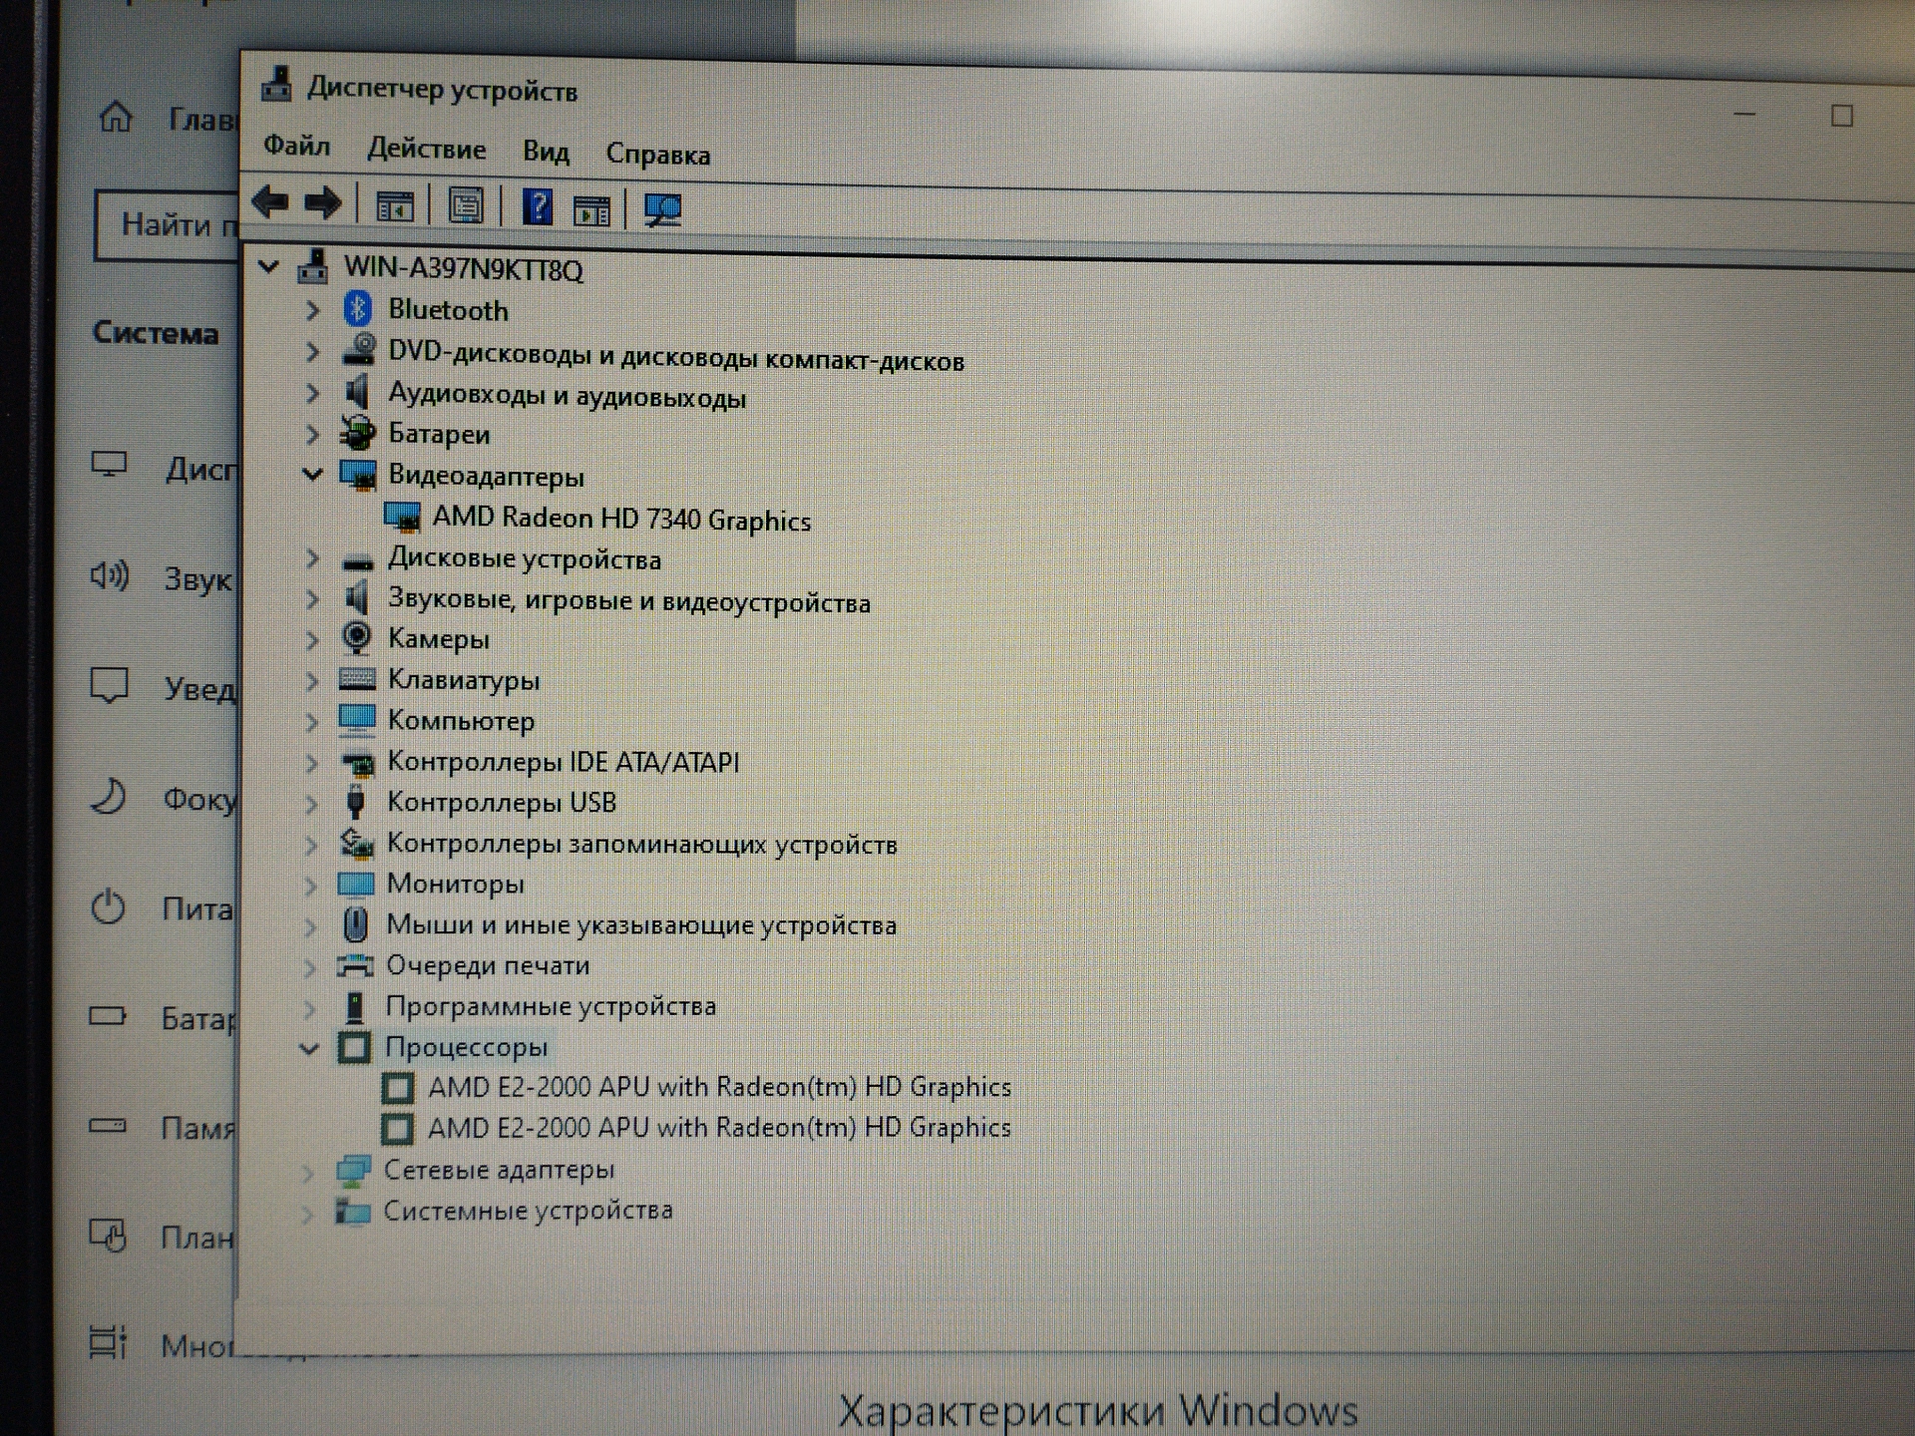Maximize the Device Manager window
1915x1436 pixels.
tap(1841, 116)
